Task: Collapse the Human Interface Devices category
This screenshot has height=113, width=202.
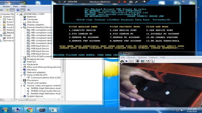Action: click(21, 27)
